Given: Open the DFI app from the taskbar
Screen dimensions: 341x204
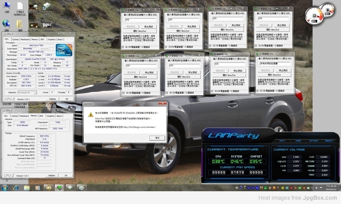Looking at the screenshot, I should (x=49, y=187).
